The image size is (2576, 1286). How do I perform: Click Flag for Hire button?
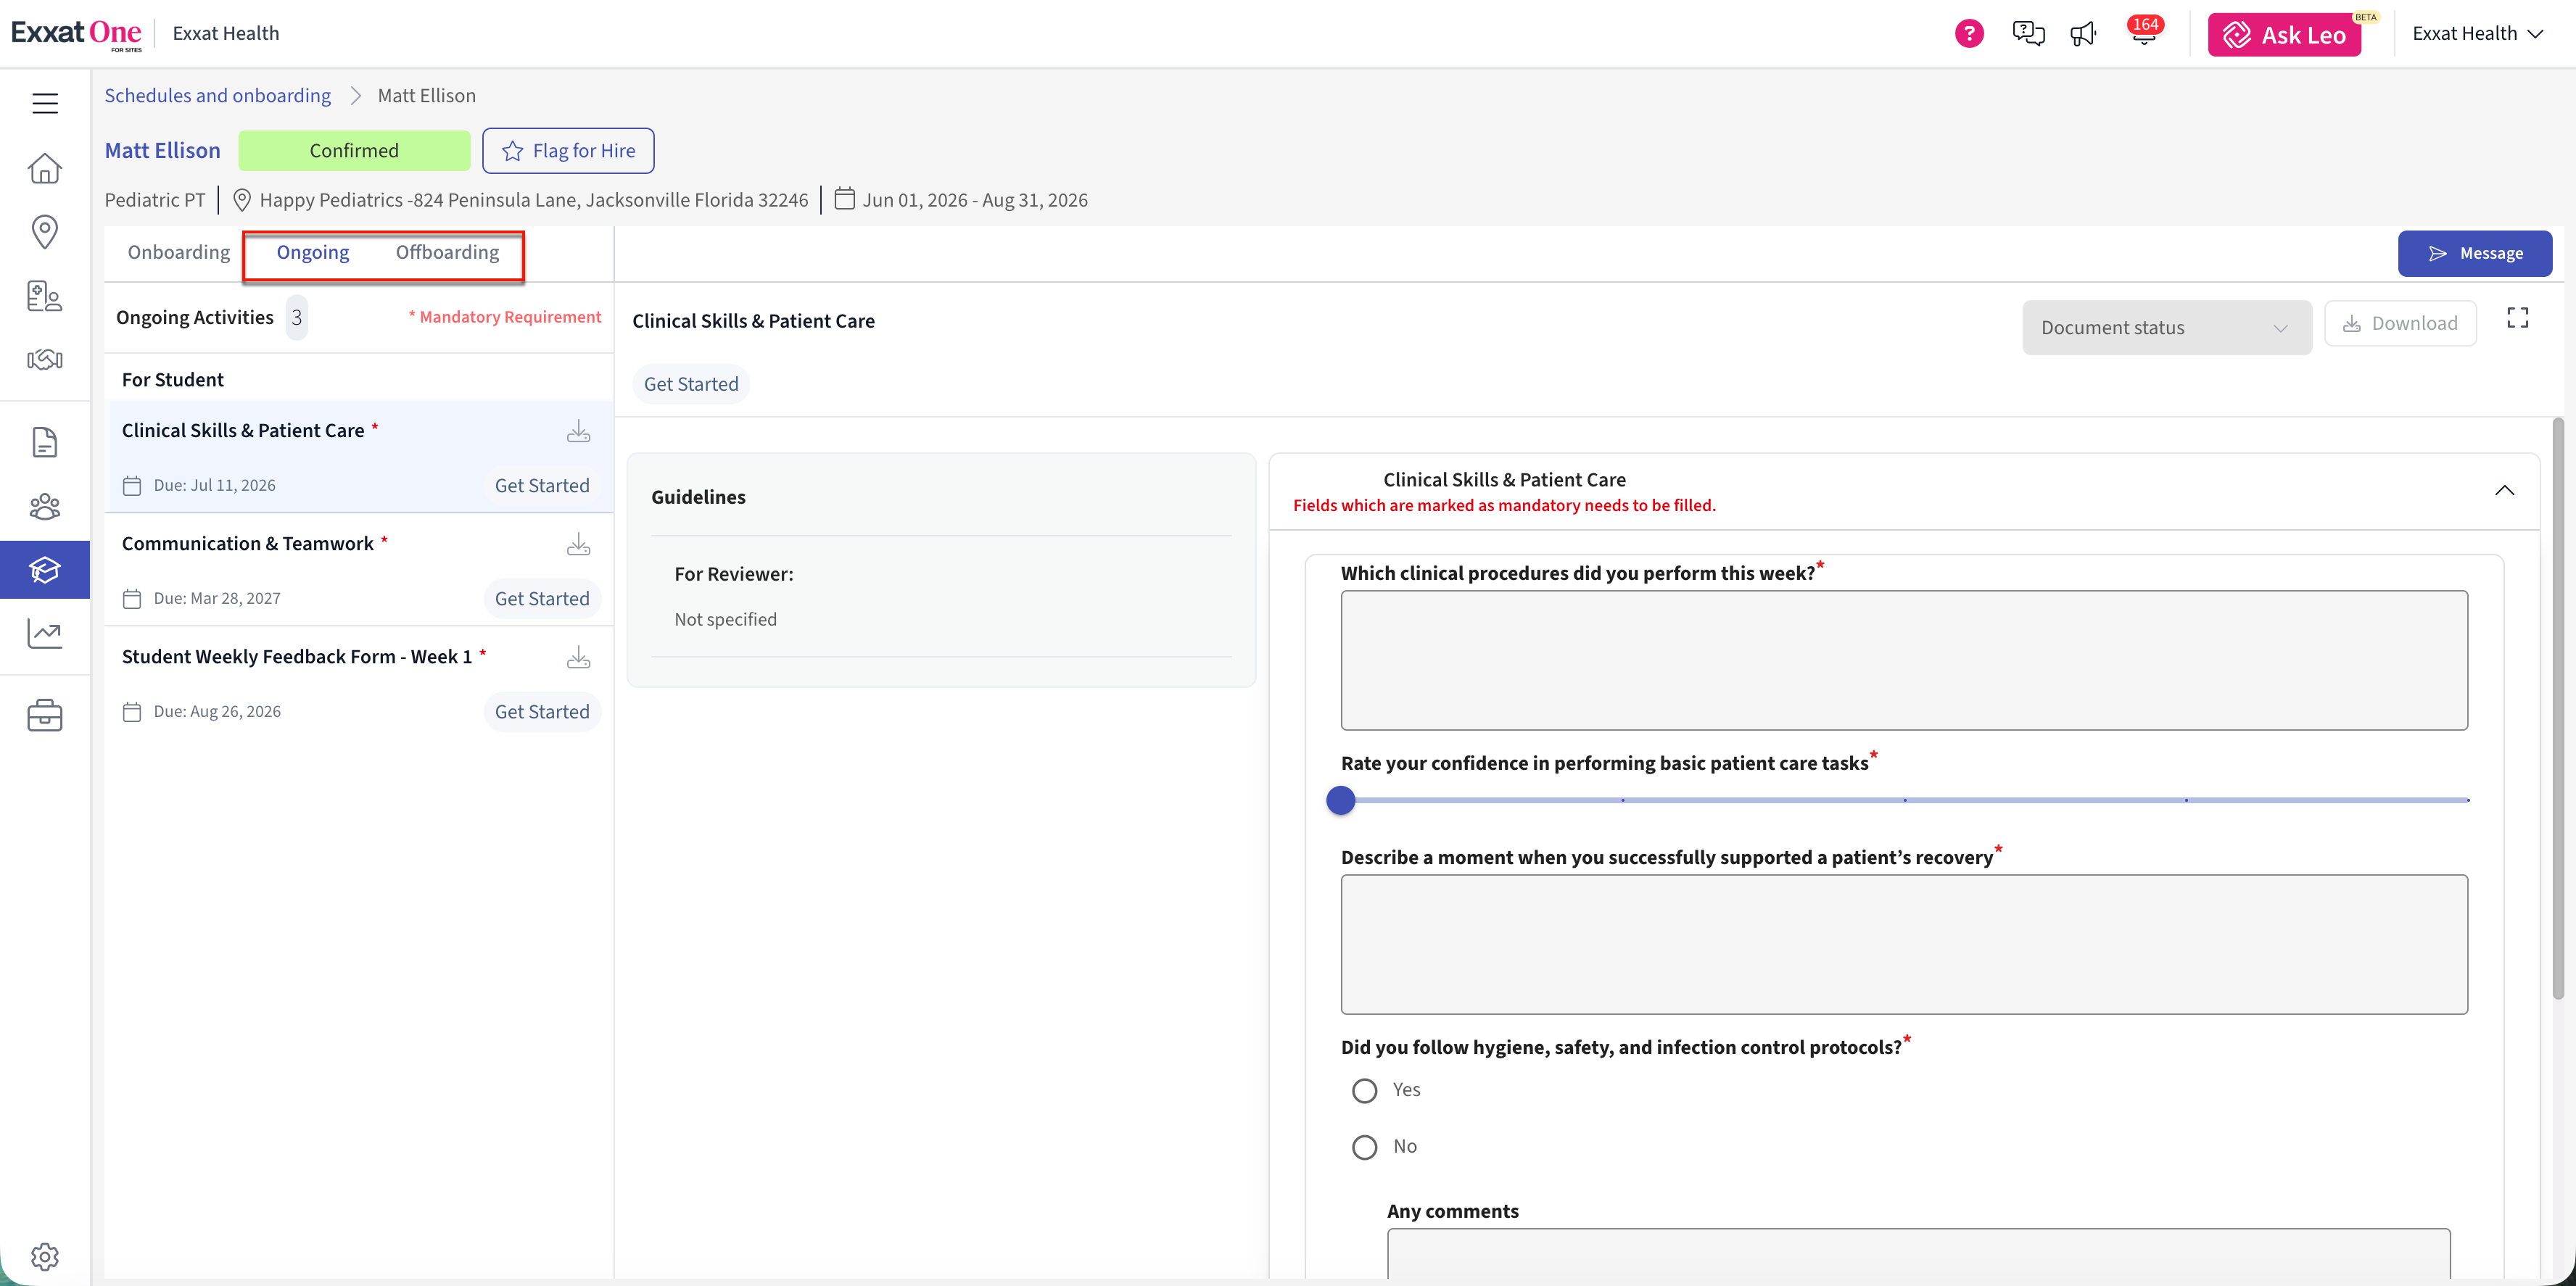[568, 151]
